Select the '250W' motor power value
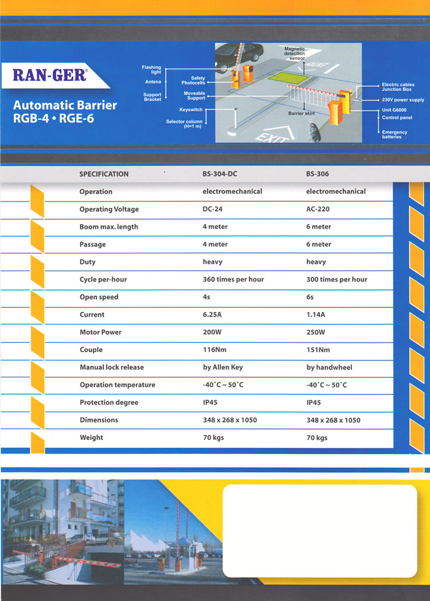 [x=316, y=332]
